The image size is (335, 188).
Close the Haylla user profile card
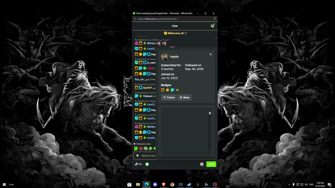(210, 54)
